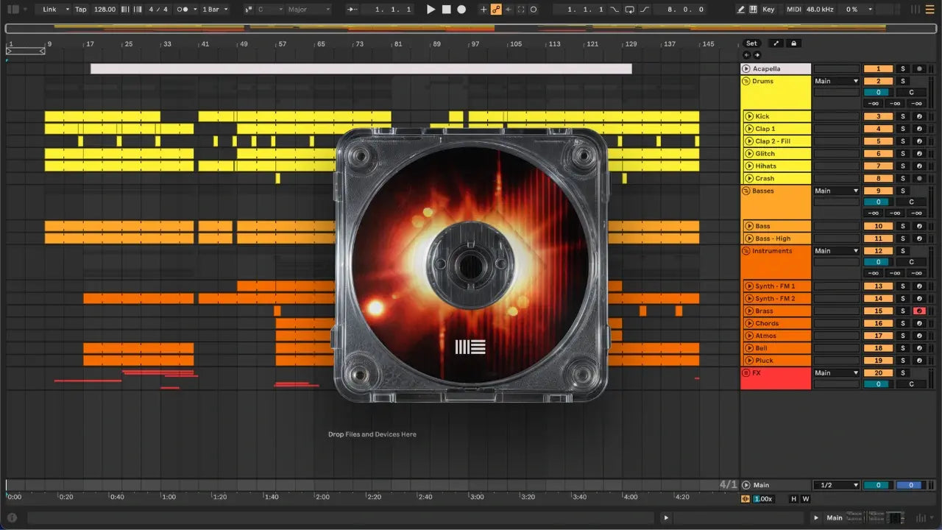Open the metronome settings dropdown arrow
Viewport: 942px width, 530px height.
point(194,10)
